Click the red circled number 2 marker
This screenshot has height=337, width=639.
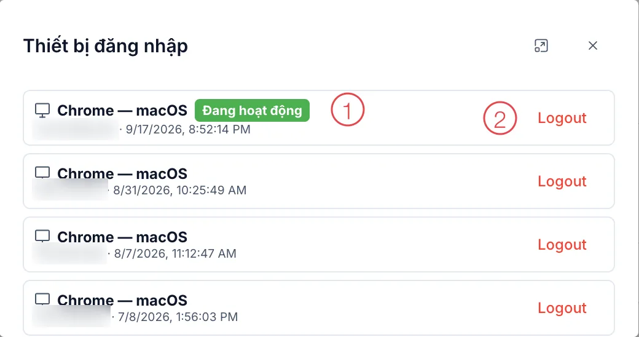(x=500, y=118)
